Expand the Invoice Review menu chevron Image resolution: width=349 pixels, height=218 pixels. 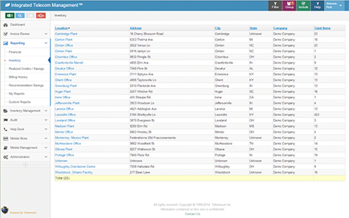[46, 34]
